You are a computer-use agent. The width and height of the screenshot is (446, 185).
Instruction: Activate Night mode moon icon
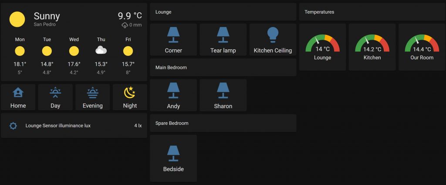tap(130, 92)
